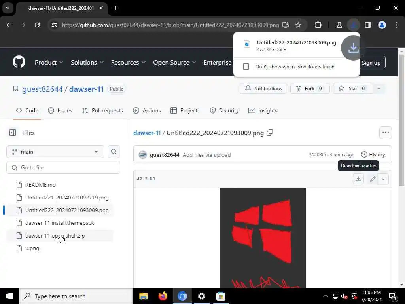Search files with the magnifier button
Viewport: 405px width, 304px height.
pyautogui.click(x=114, y=152)
